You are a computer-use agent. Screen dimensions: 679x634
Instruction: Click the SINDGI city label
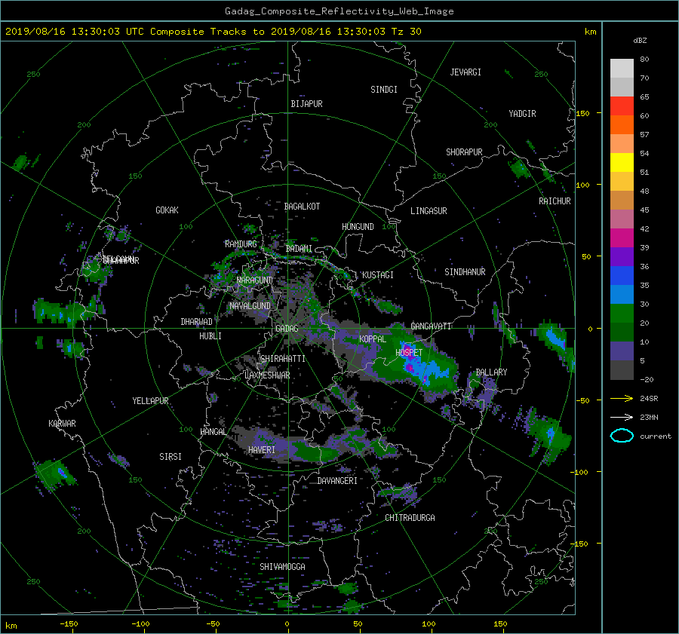(384, 90)
